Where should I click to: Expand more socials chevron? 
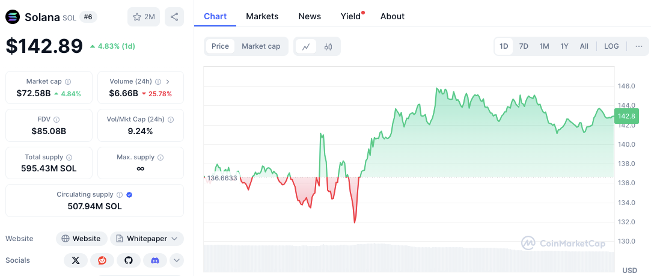click(177, 260)
